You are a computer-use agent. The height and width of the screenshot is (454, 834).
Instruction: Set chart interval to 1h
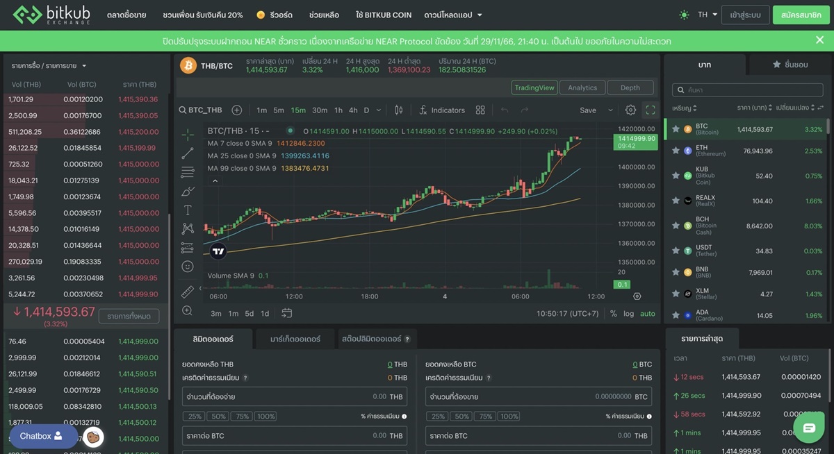(x=338, y=110)
